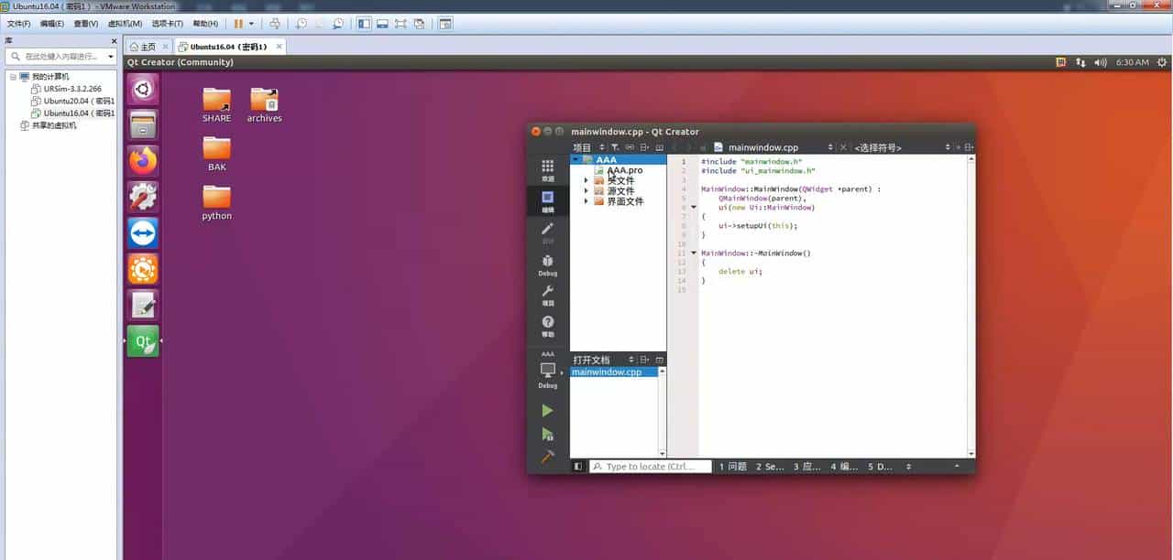1173x560 pixels.
Task: Open the 1 问题 output pane
Action: [732, 467]
